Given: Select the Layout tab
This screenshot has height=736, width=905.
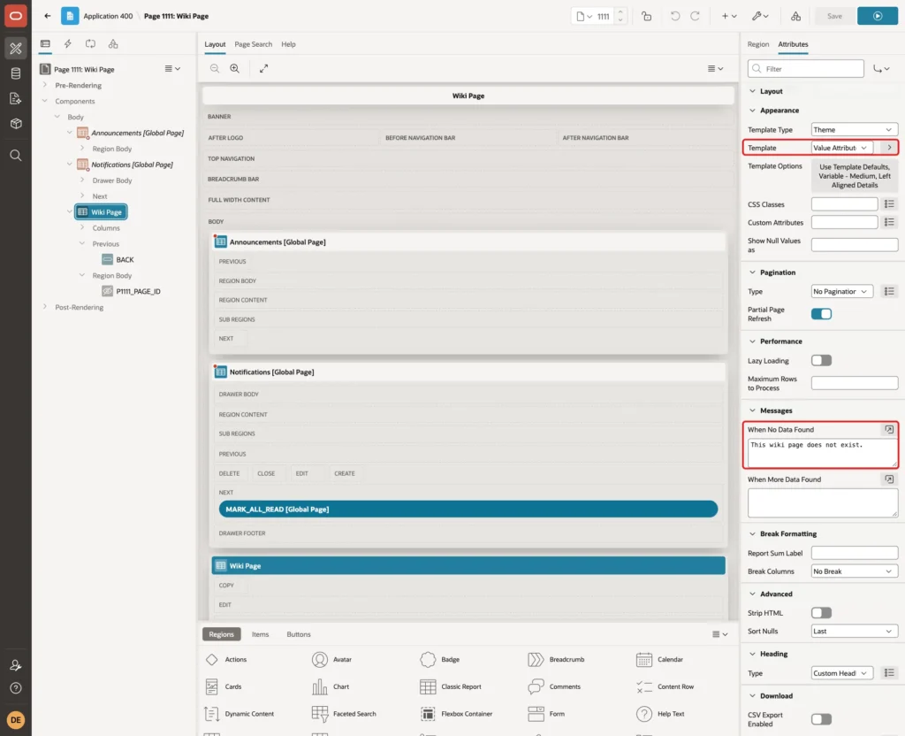Looking at the screenshot, I should [215, 44].
